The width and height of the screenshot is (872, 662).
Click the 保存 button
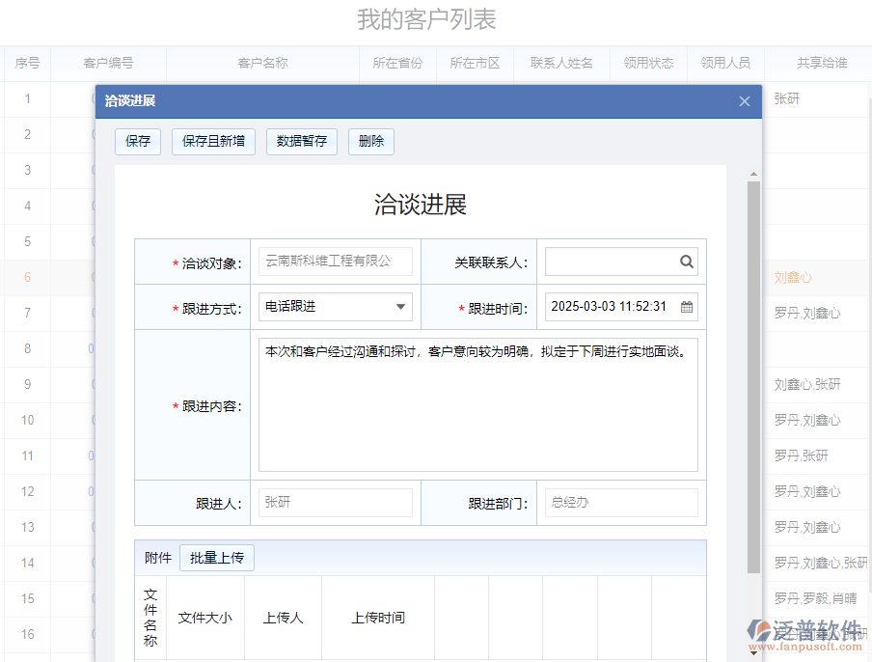[138, 141]
